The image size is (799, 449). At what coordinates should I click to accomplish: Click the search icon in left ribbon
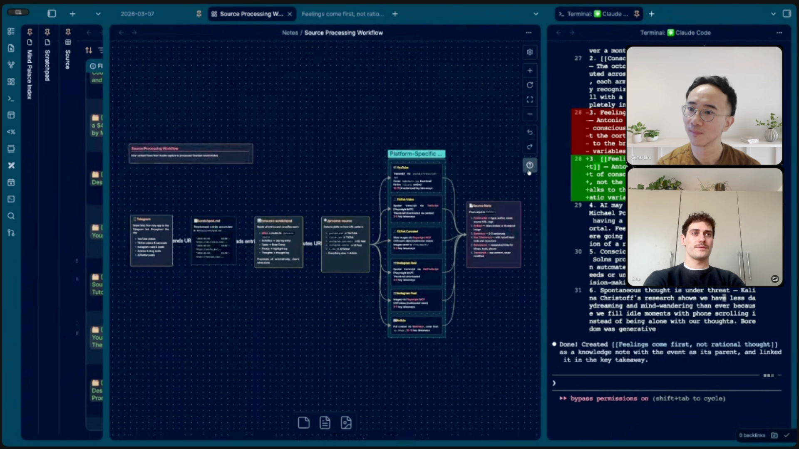coord(11,216)
